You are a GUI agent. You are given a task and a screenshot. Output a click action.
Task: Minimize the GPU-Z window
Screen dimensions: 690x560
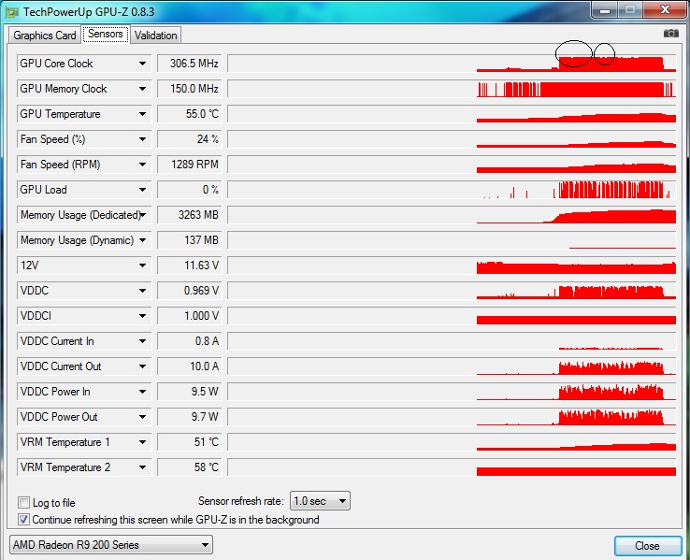(x=605, y=10)
